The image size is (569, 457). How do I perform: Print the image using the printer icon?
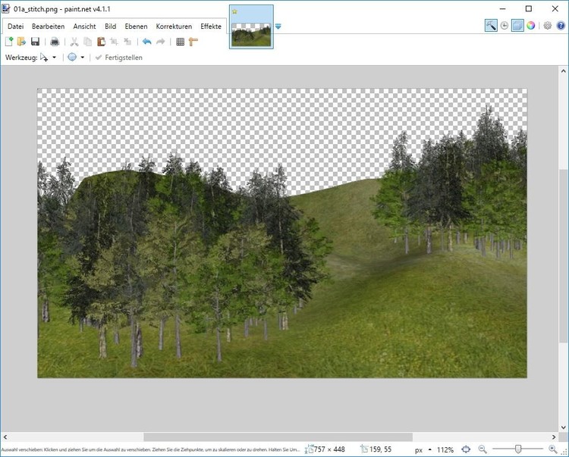tap(55, 42)
